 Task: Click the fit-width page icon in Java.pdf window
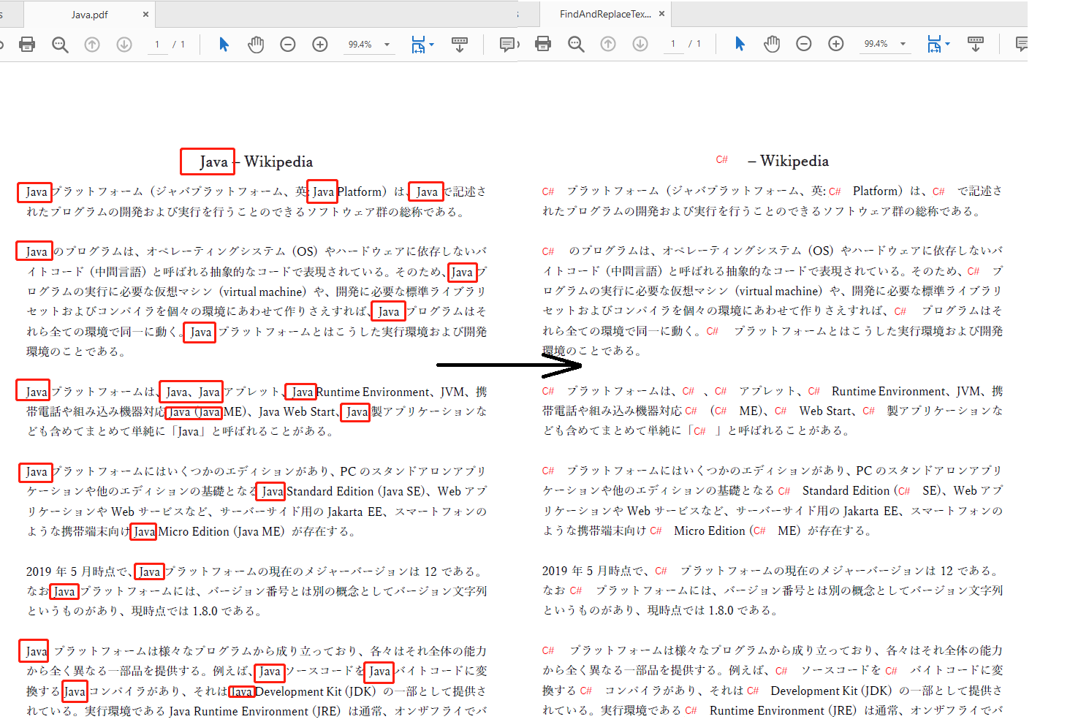pos(418,45)
